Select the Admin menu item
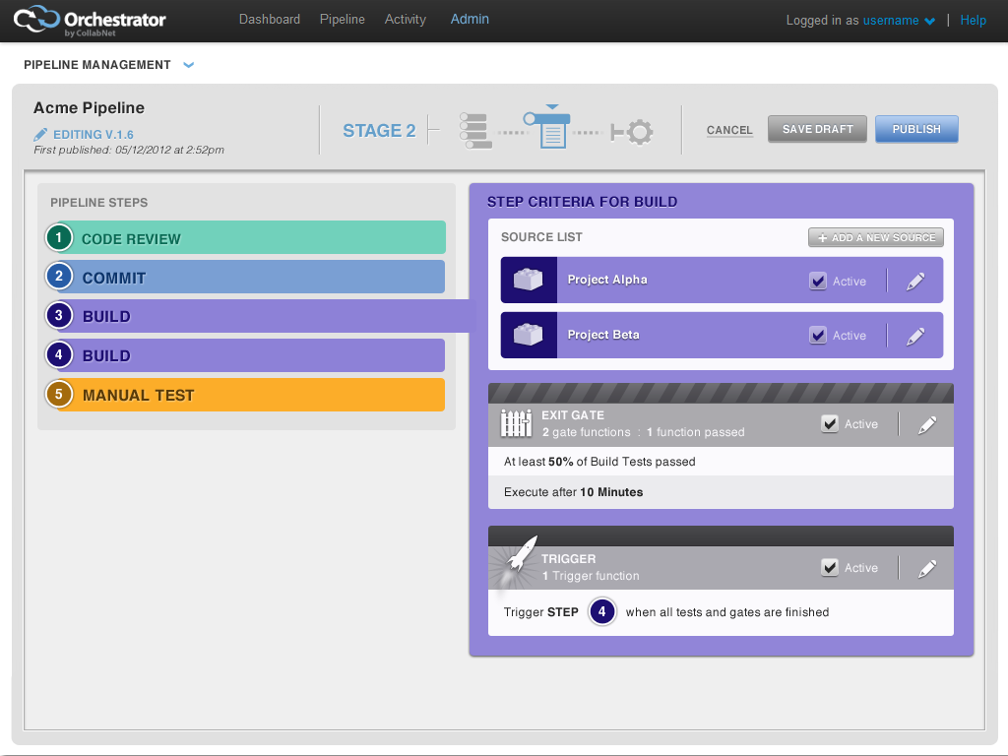The image size is (1008, 756). (470, 20)
